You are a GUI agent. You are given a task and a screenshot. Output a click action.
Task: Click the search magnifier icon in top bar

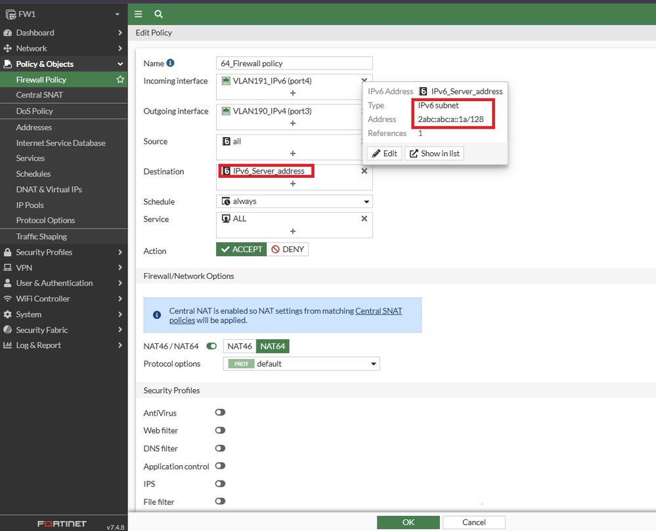click(158, 14)
